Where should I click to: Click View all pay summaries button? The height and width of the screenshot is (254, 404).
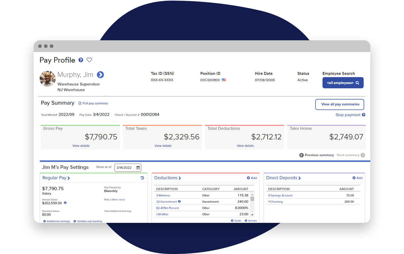click(x=340, y=104)
